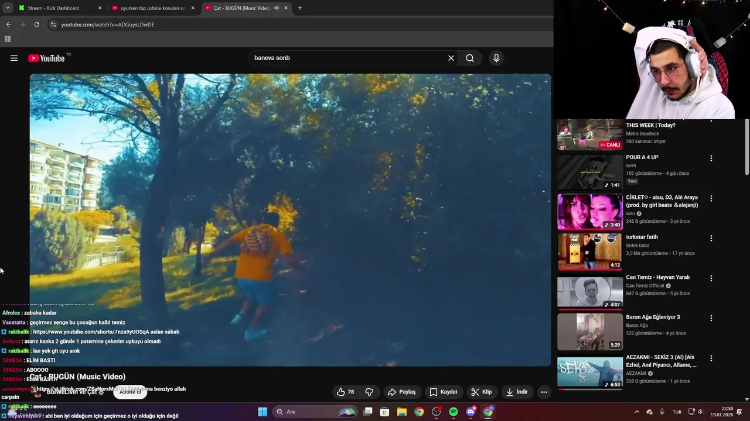Viewport: 750px width, 421px height.
Task: Open File Explorer from the taskbar
Action: [x=402, y=412]
